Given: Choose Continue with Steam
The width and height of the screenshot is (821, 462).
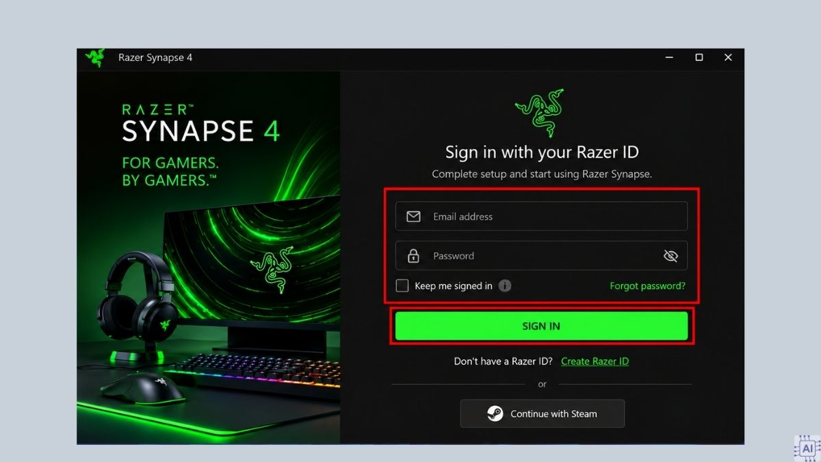Looking at the screenshot, I should point(542,413).
